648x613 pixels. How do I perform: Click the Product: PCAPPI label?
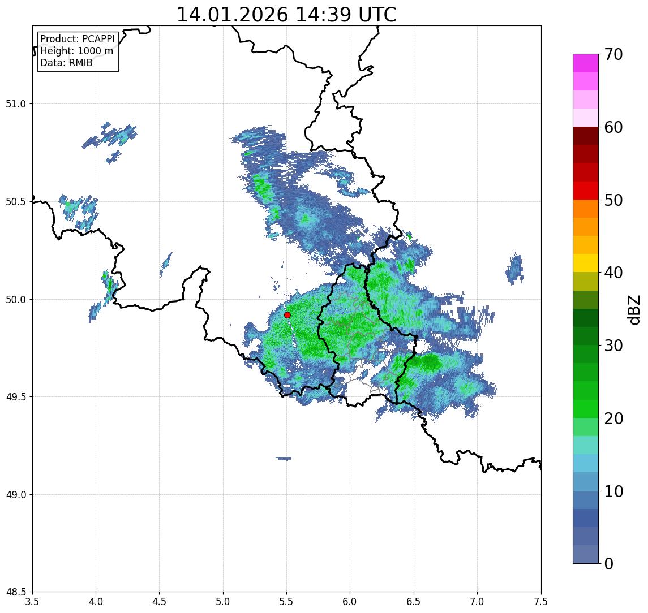(78, 39)
